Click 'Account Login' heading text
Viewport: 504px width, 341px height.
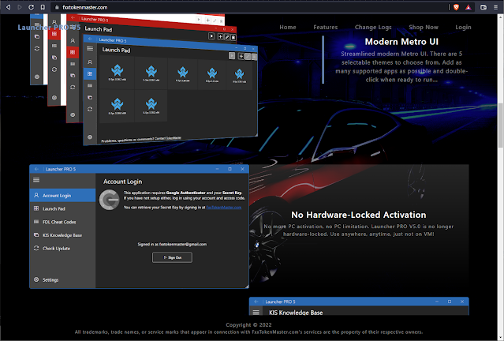[x=122, y=182]
